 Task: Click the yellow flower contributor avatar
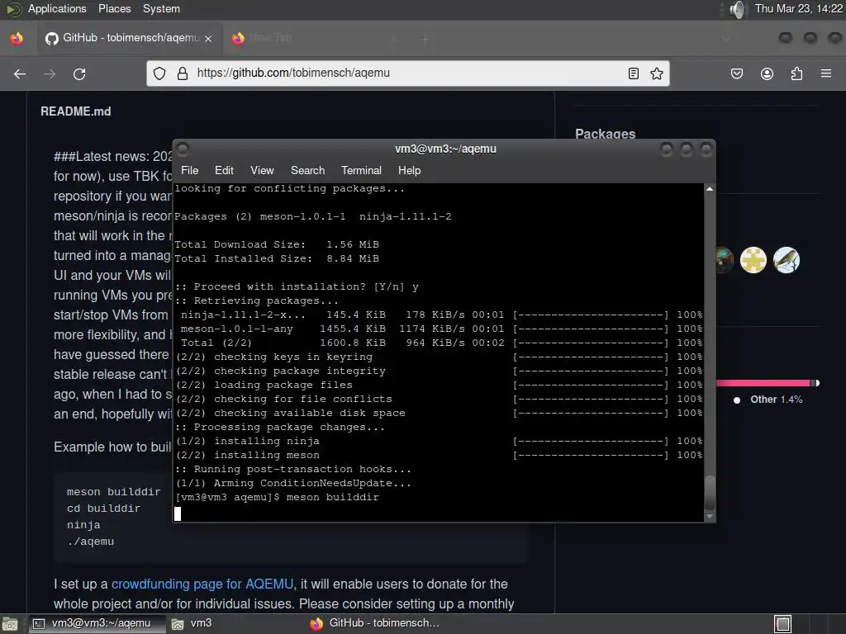pos(753,260)
